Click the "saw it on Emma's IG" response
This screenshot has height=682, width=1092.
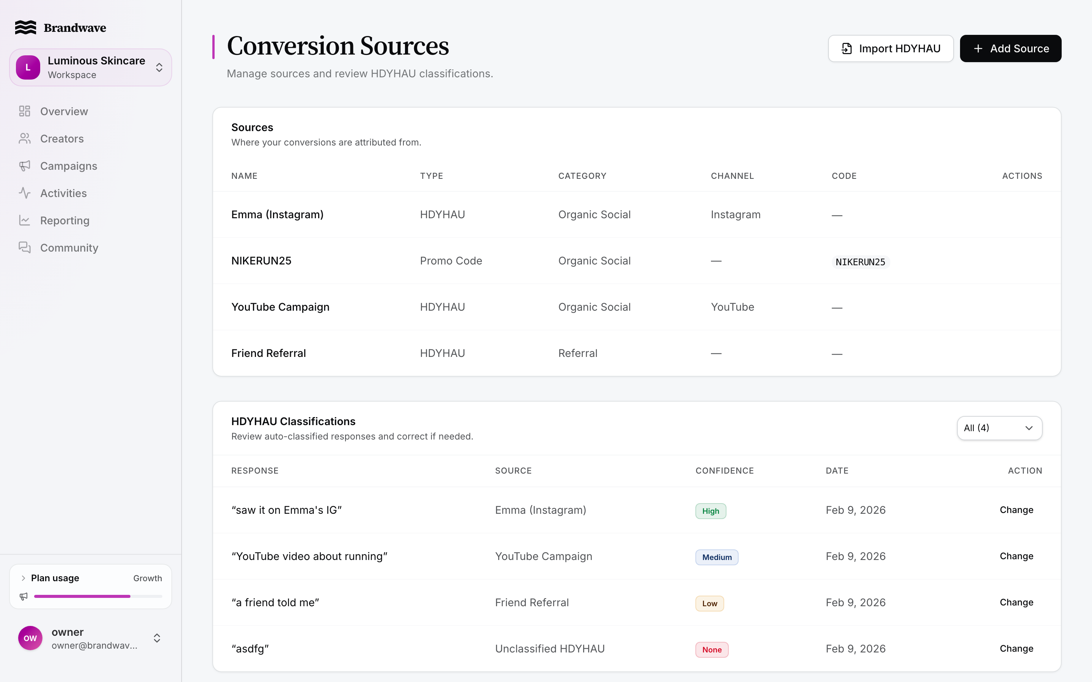pyautogui.click(x=287, y=510)
